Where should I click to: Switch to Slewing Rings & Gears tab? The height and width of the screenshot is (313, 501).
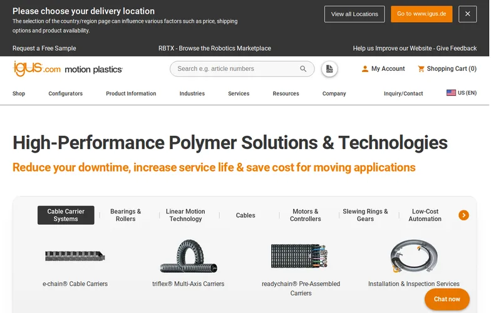coord(365,215)
